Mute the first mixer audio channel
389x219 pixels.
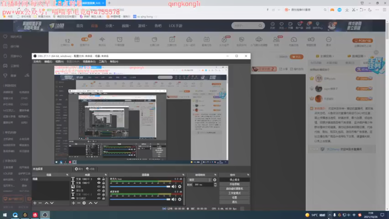point(174,186)
